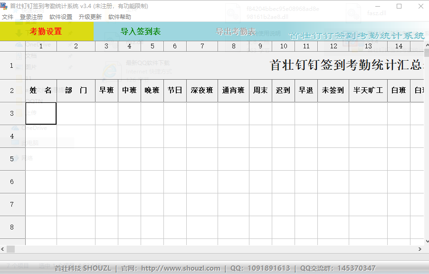Click the application icon in title bar
429x274 pixels.
pos(4,6)
